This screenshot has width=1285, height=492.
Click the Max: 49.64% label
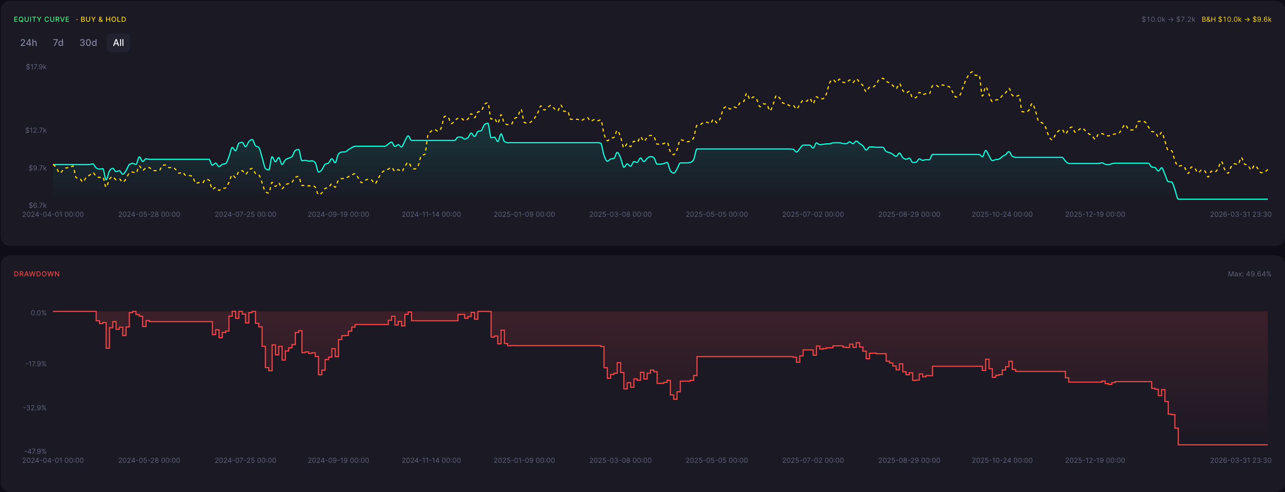(1249, 274)
